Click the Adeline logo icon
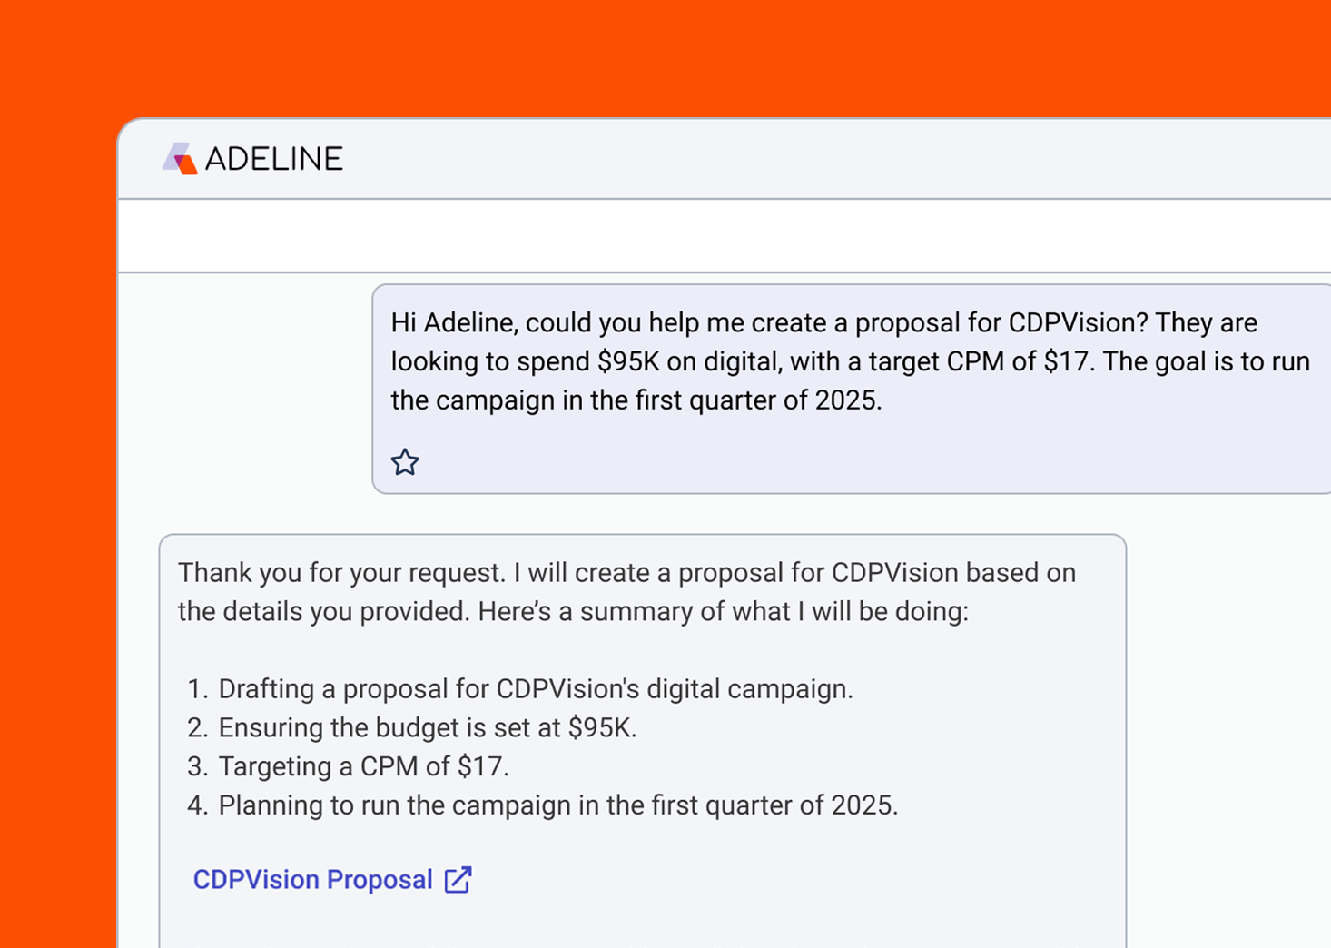The width and height of the screenshot is (1331, 948). point(180,159)
